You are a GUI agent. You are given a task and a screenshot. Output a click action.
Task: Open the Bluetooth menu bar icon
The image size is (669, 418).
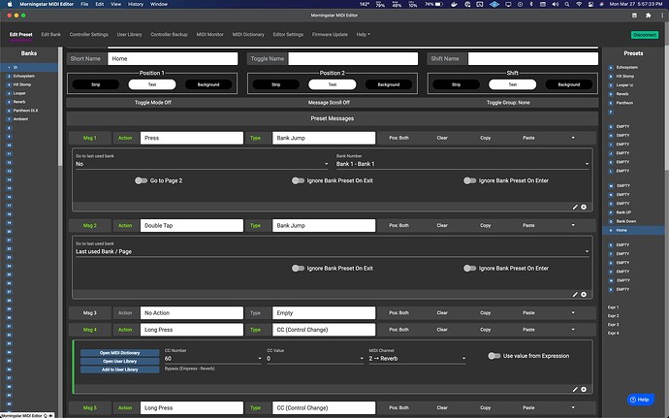(531, 4)
